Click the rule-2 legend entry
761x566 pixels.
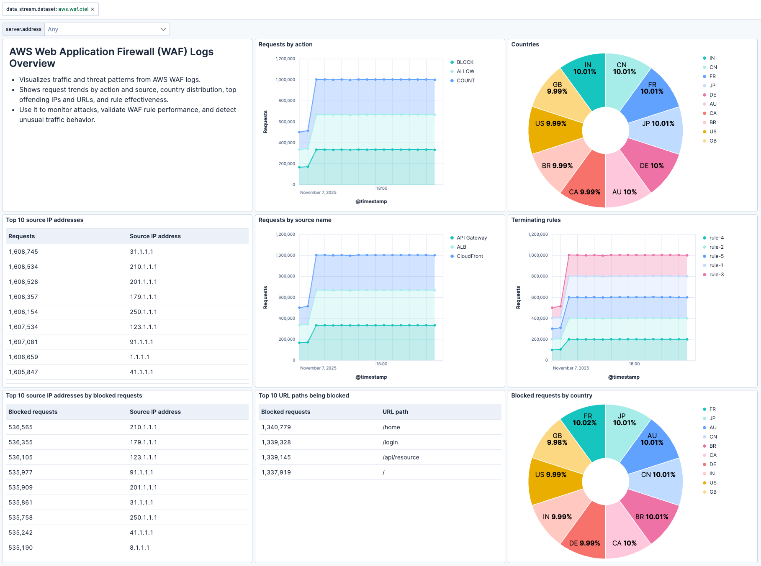[716, 247]
